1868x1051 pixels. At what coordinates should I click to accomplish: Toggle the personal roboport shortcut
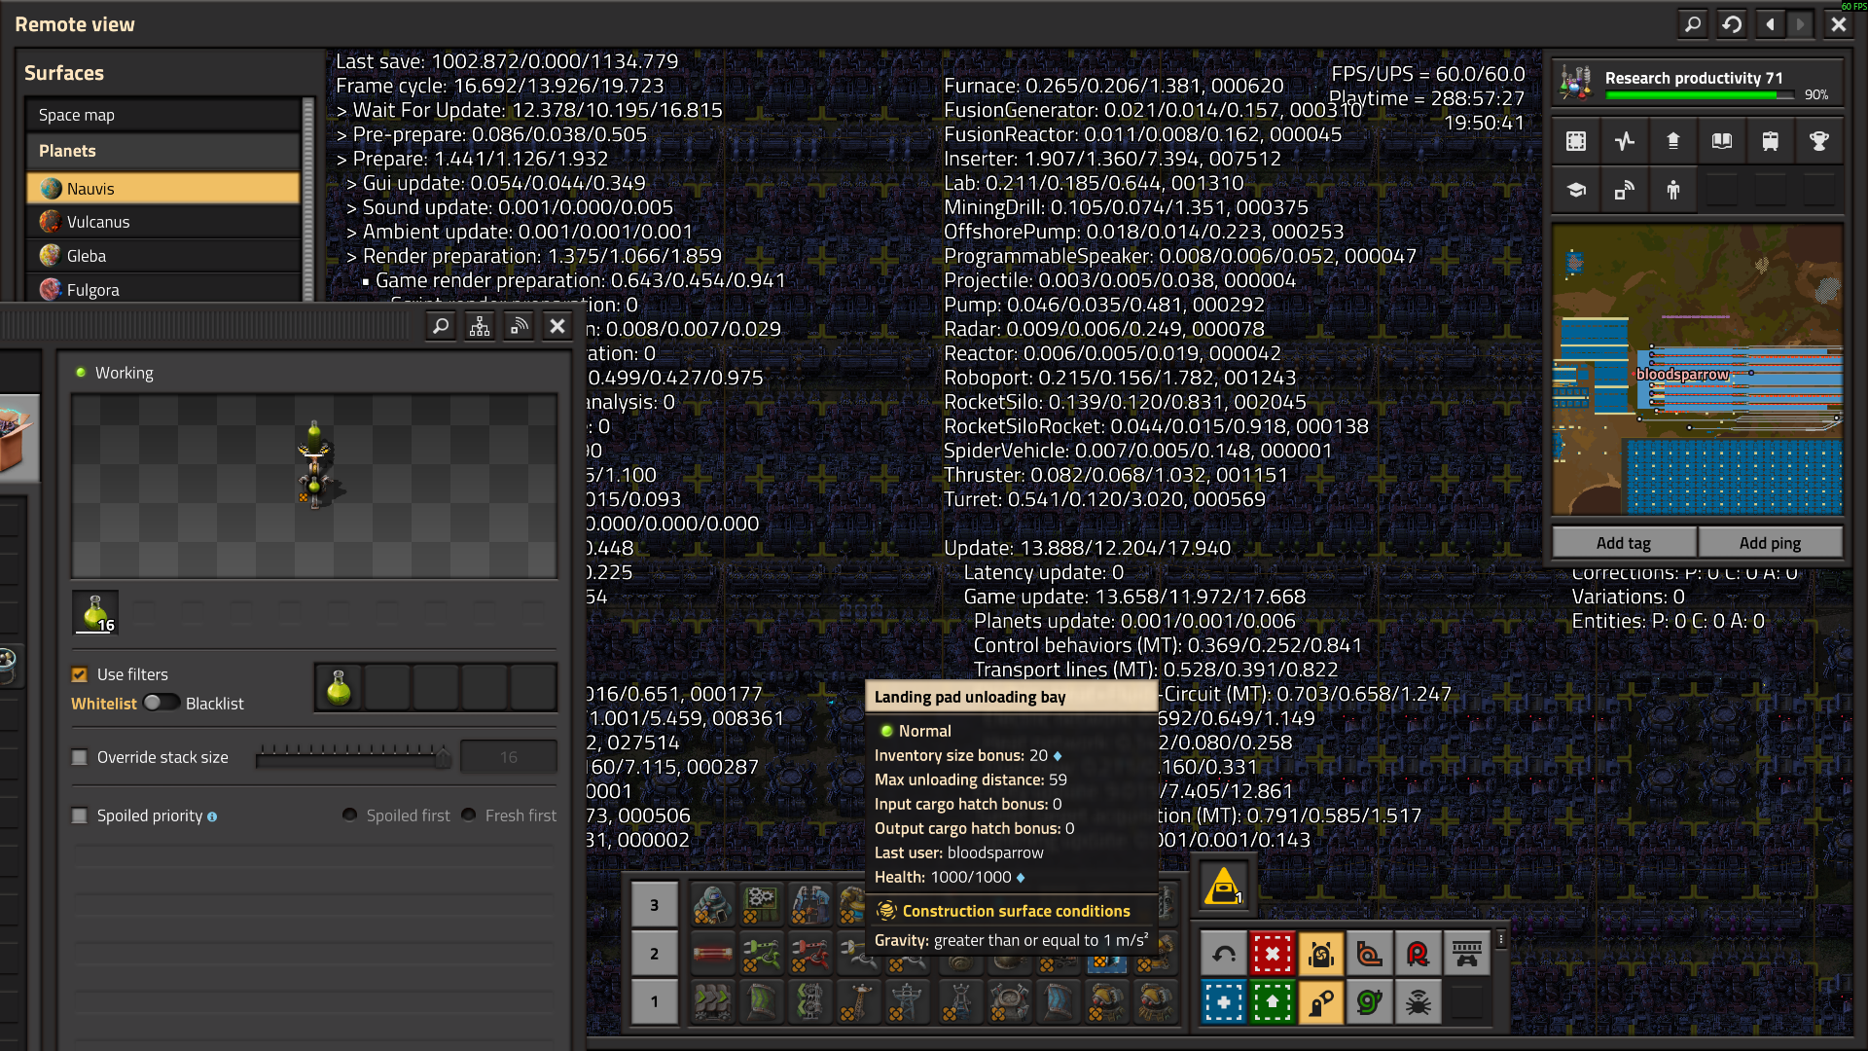coord(1321,954)
